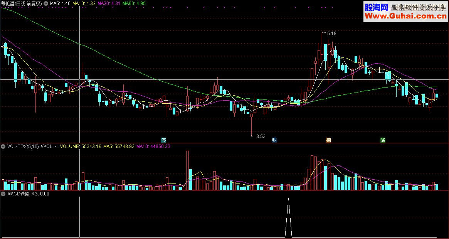Click the volume MA5: 55748.93 value
Viewport: 449px width, 239px height.
tap(119, 146)
